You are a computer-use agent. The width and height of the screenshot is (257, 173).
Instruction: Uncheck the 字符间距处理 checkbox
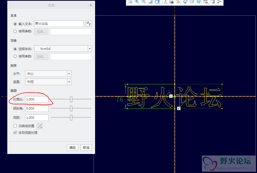coord(15,133)
